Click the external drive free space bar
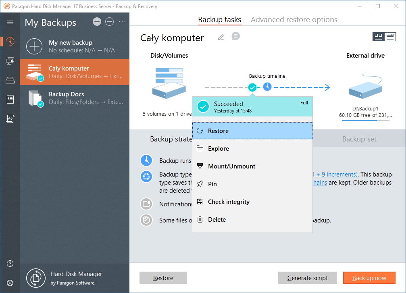This screenshot has width=406, height=293. tap(365, 121)
